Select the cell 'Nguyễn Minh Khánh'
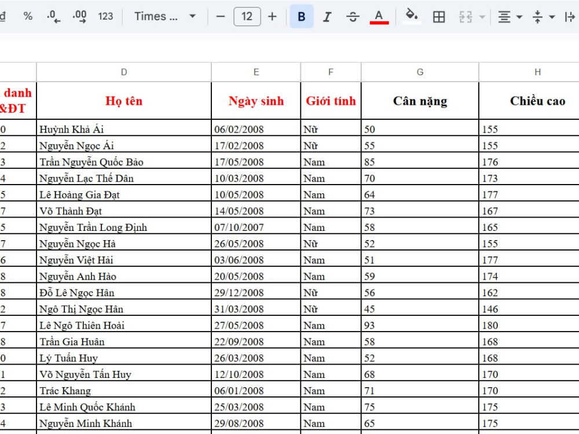This screenshot has width=579, height=434. pyautogui.click(x=124, y=421)
